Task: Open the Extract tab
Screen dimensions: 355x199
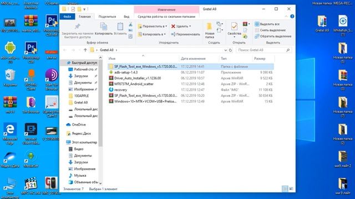Action: [x=166, y=10]
